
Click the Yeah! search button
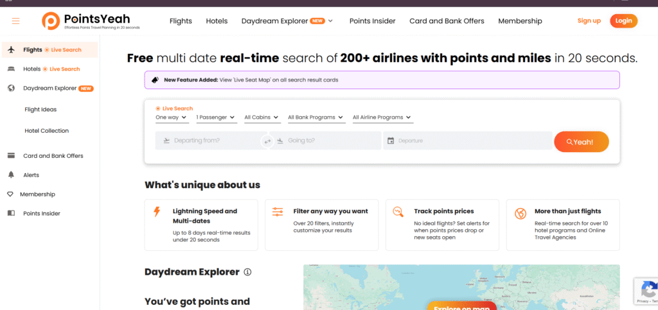581,142
